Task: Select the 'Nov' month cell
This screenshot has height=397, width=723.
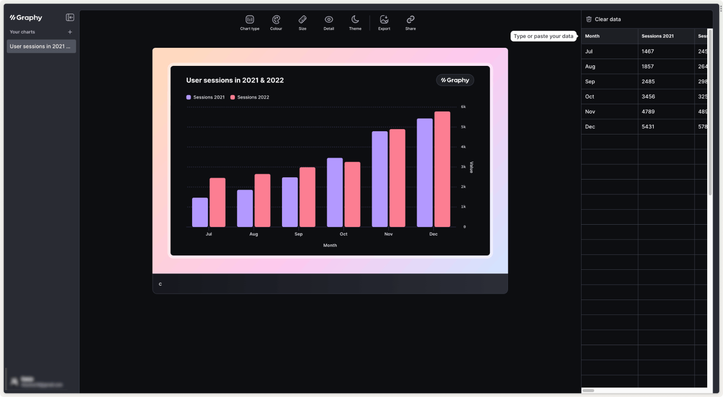Action: [x=610, y=112]
